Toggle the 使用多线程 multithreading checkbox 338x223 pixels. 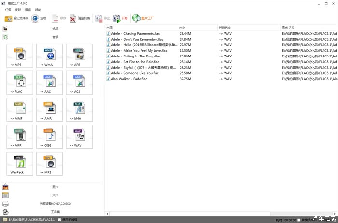[60, 220]
